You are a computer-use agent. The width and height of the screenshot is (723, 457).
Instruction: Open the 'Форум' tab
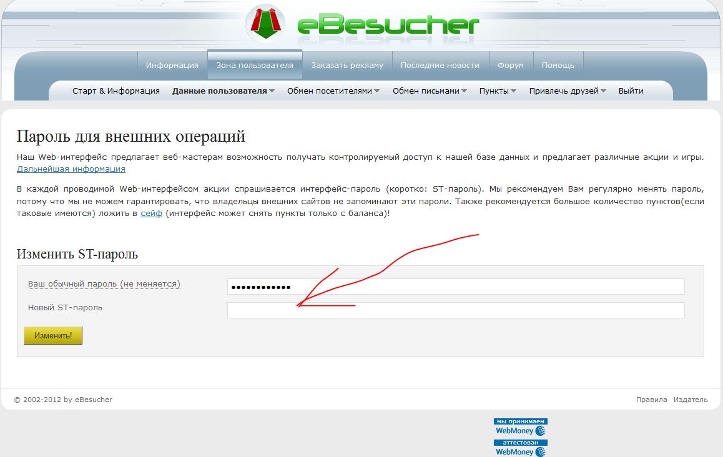(x=511, y=65)
